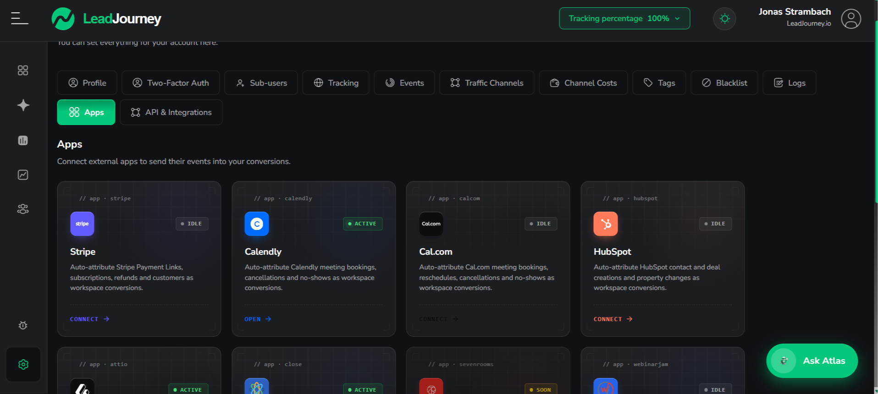
Task: Switch to the Two-Factor Auth tab
Action: point(171,83)
